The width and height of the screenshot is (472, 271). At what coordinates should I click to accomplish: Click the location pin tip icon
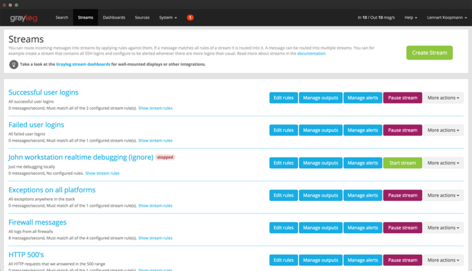coord(13,64)
